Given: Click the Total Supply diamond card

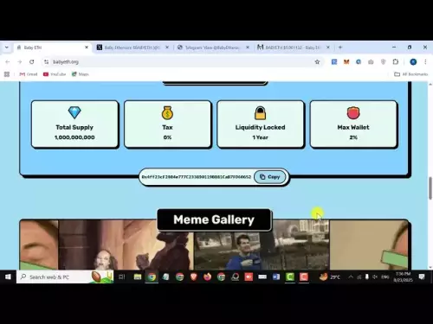Looking at the screenshot, I should point(74,124).
